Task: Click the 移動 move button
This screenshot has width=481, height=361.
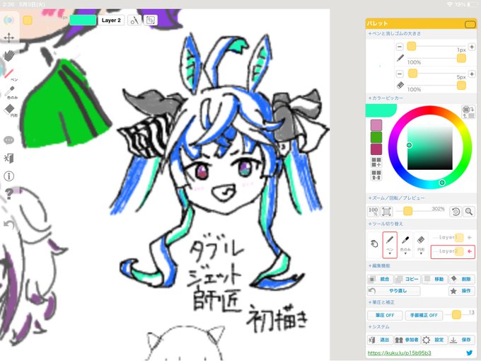Action: pos(434,279)
